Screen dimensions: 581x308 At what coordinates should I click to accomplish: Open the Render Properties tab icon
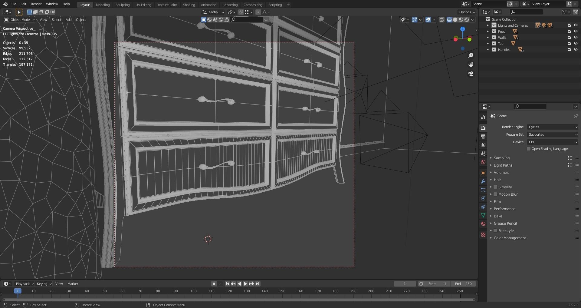click(x=483, y=128)
